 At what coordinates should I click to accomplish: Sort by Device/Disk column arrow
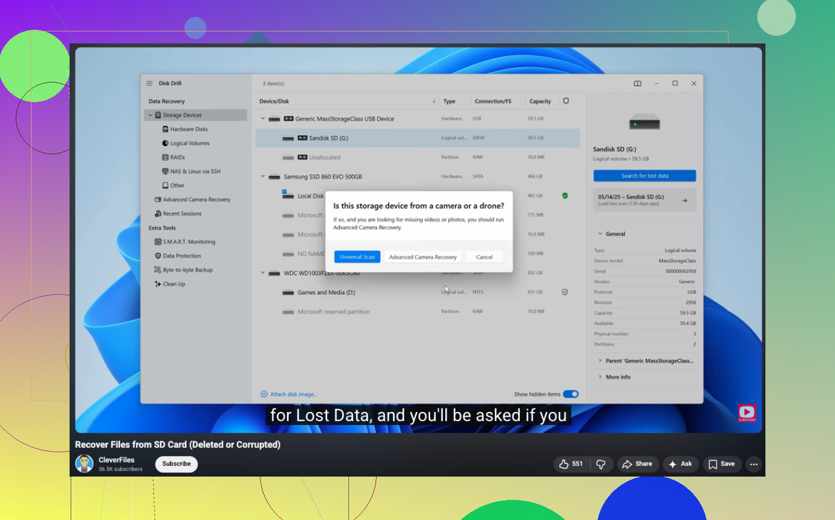tap(434, 101)
